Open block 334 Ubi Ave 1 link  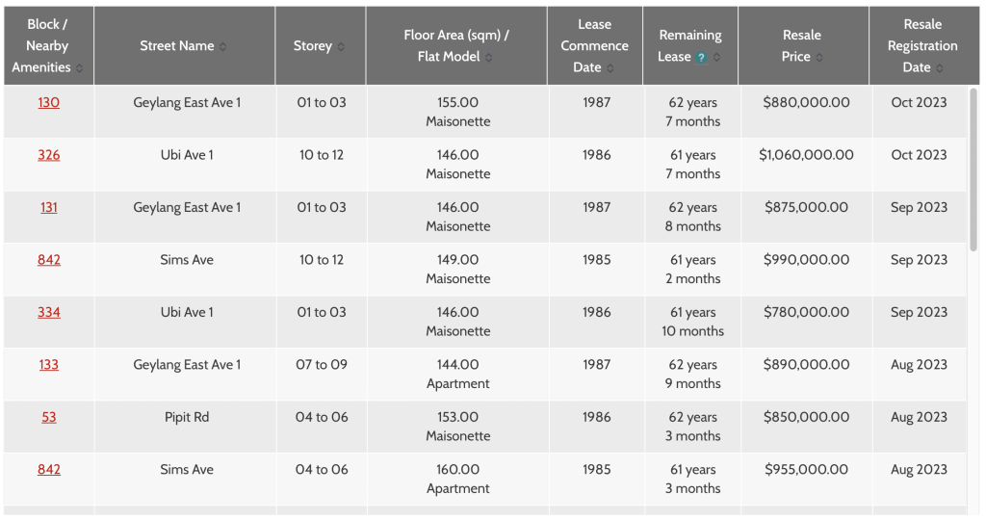coord(48,312)
